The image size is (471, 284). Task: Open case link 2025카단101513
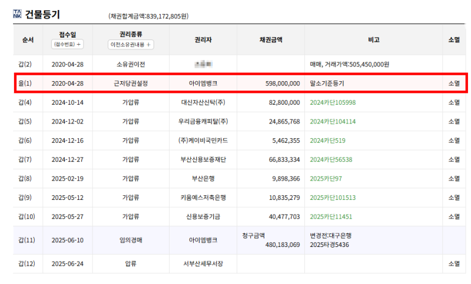coord(333,198)
